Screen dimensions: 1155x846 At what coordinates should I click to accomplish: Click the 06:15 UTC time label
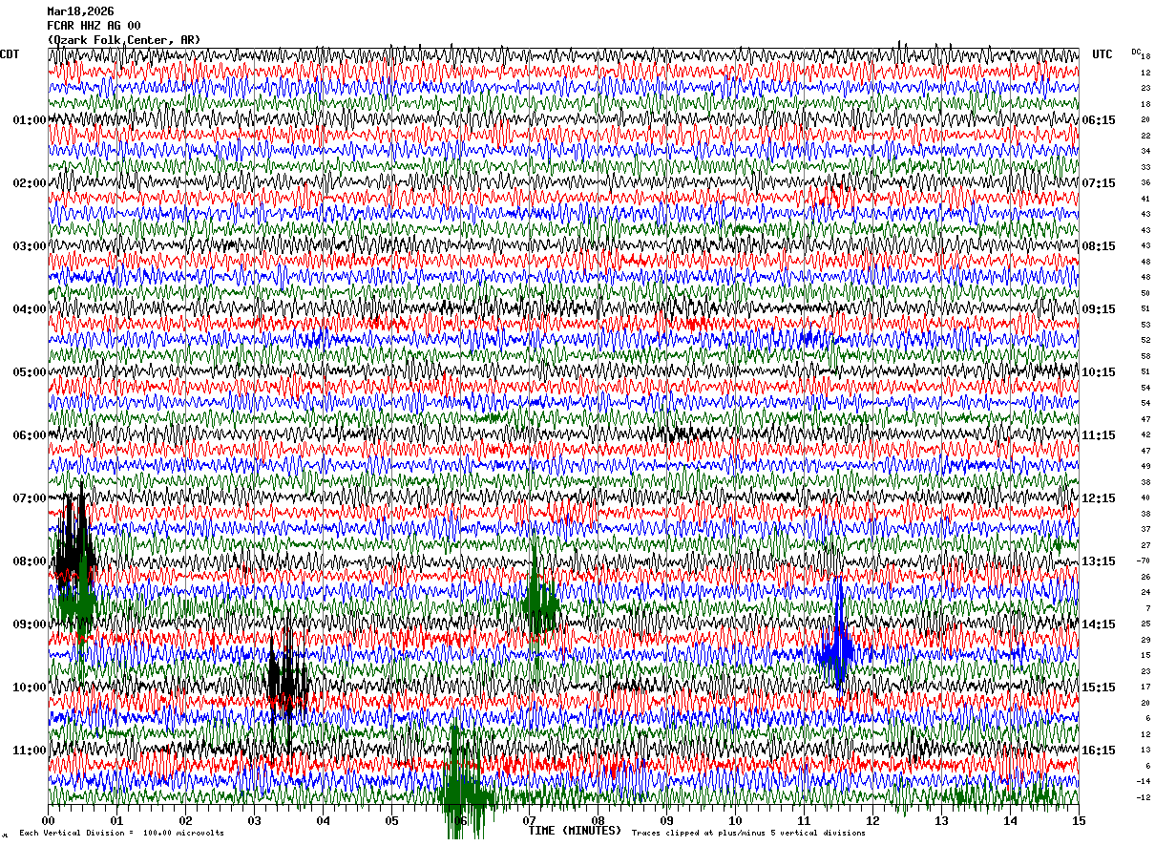1099,120
